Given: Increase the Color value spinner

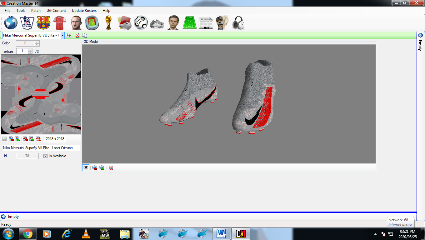Looking at the screenshot, I should pos(37,42).
